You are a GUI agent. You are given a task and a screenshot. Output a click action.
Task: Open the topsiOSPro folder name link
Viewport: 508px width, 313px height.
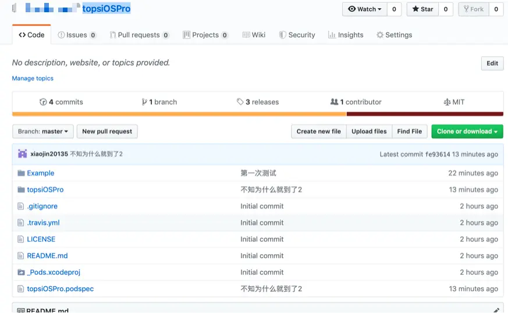click(x=45, y=190)
